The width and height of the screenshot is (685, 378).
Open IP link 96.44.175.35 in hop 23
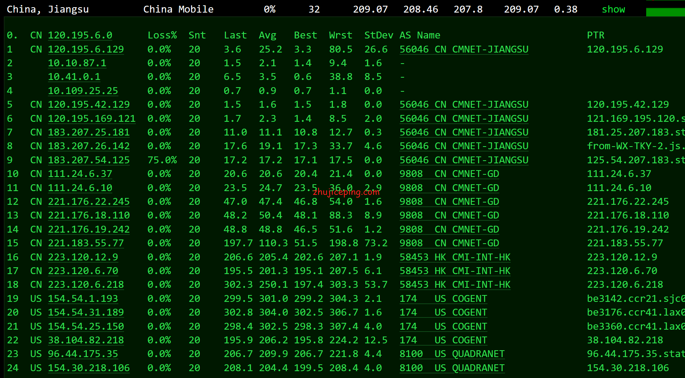pyautogui.click(x=83, y=354)
